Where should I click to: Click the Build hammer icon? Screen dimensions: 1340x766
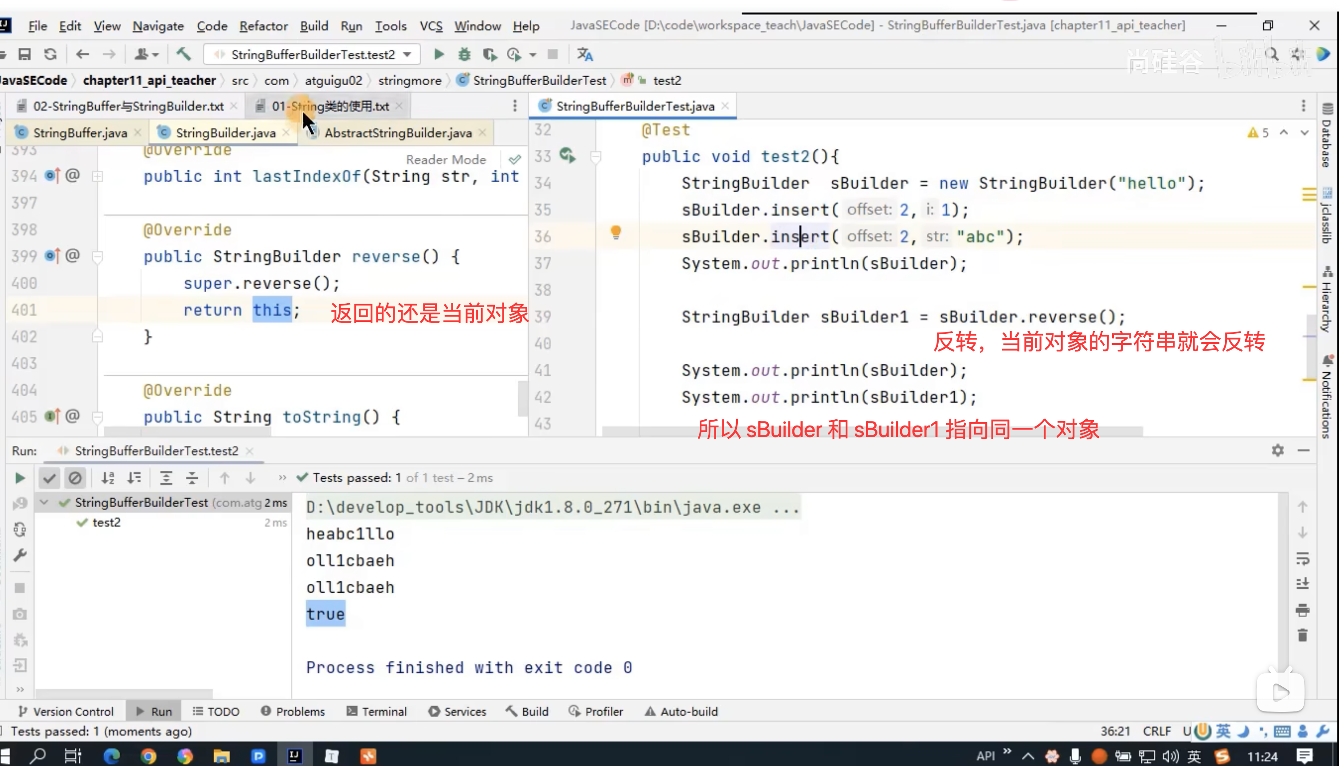pyautogui.click(x=184, y=54)
